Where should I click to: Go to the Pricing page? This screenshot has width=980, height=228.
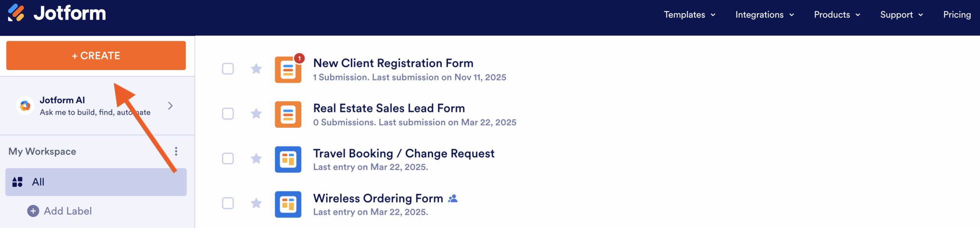957,15
